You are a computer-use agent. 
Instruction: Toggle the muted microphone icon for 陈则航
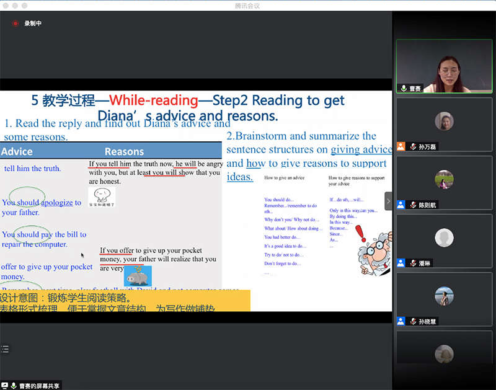(x=412, y=205)
